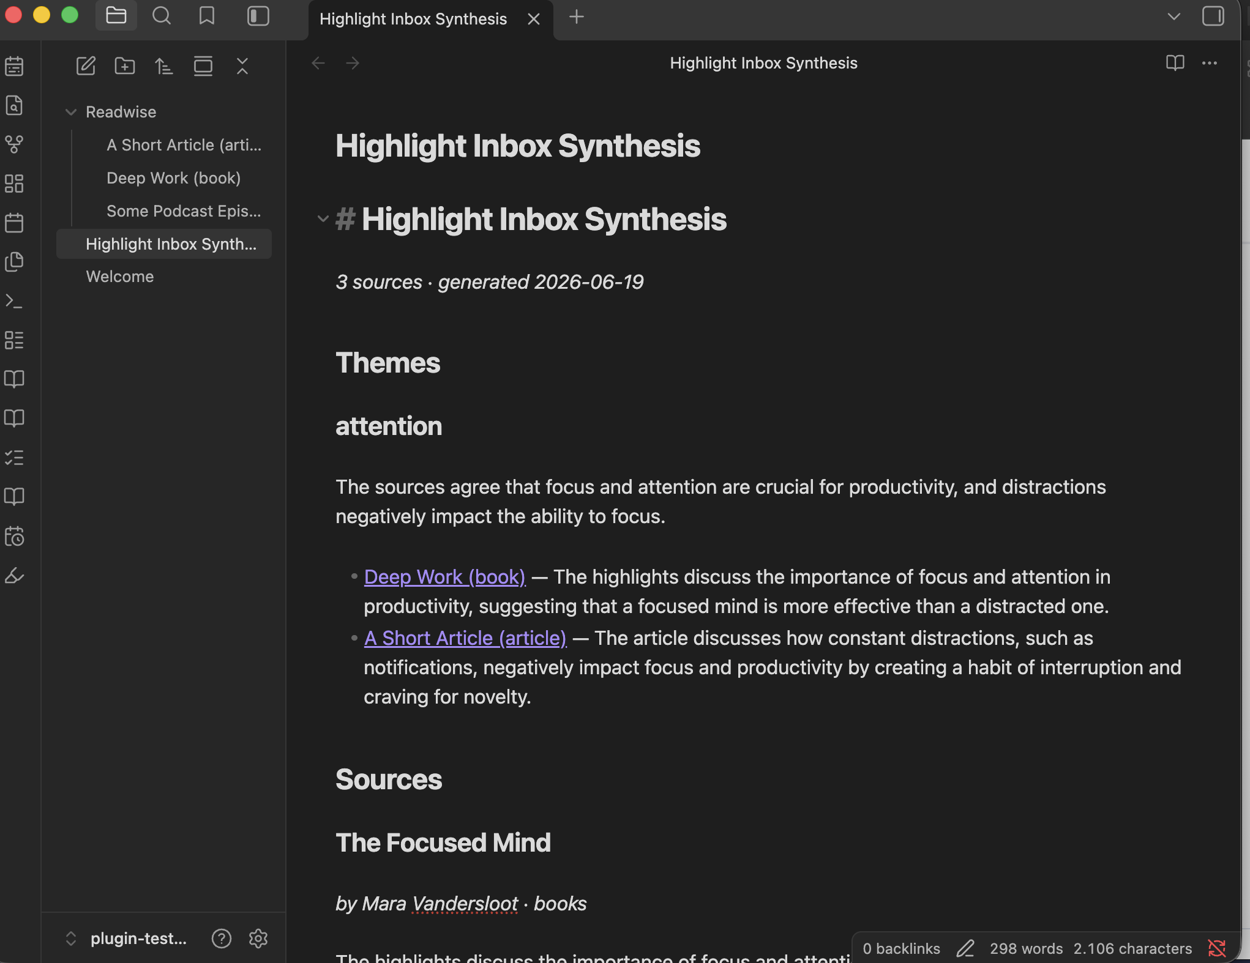Click The Focused Mind heading
Viewport: 1250px width, 963px height.
tap(443, 842)
